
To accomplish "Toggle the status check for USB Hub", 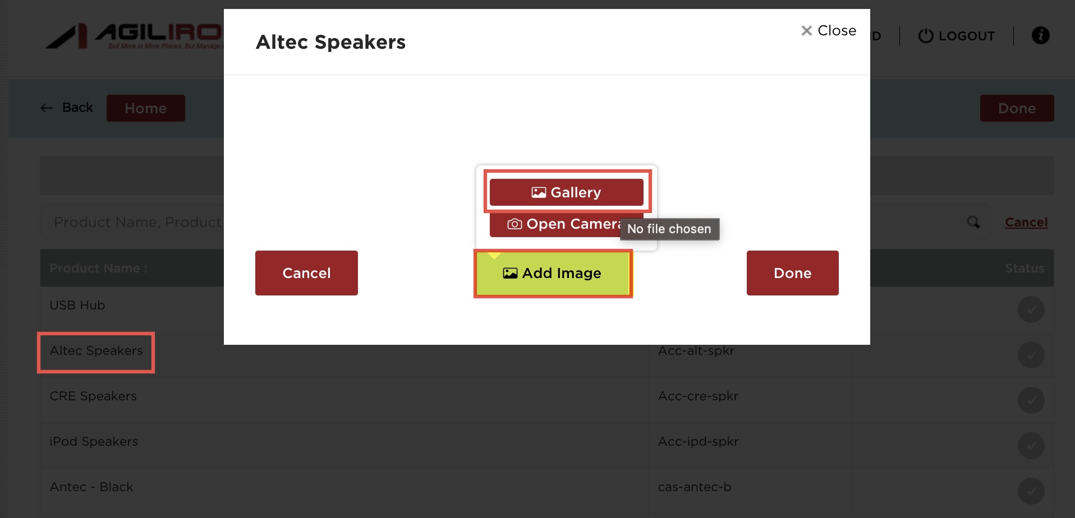I will point(1031,309).
